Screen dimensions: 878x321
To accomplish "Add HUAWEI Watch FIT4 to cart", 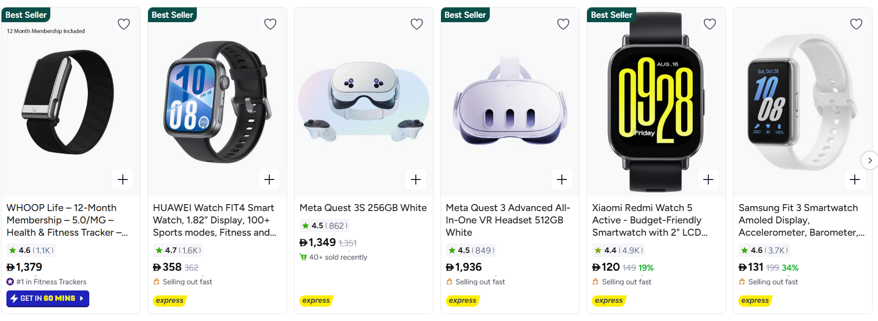I will tap(269, 179).
